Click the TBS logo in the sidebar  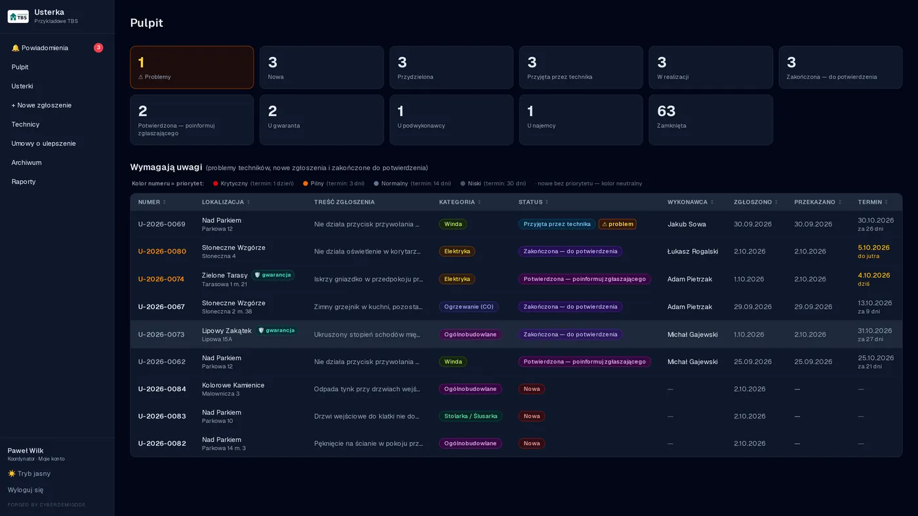click(x=18, y=16)
